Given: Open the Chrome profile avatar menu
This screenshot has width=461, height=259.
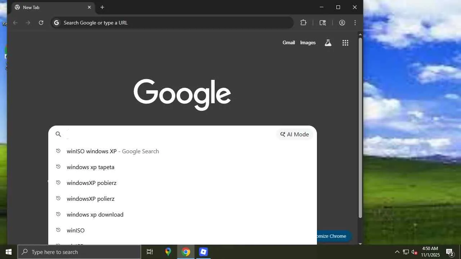Looking at the screenshot, I should [x=342, y=23].
